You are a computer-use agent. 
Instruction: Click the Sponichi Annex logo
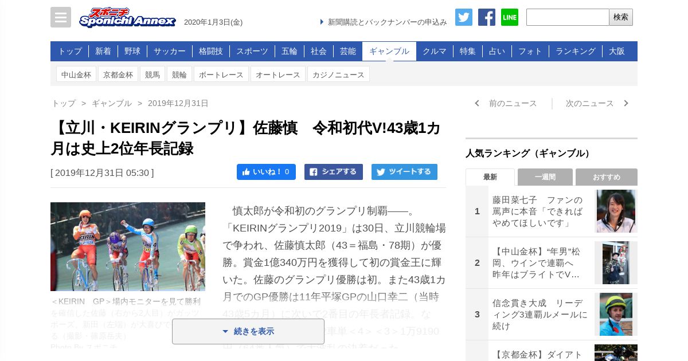pos(127,18)
